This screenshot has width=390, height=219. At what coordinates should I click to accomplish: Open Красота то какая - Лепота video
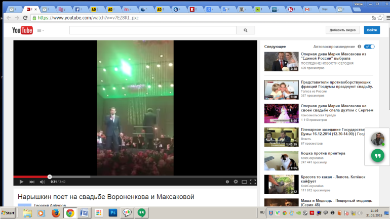tap(333, 179)
